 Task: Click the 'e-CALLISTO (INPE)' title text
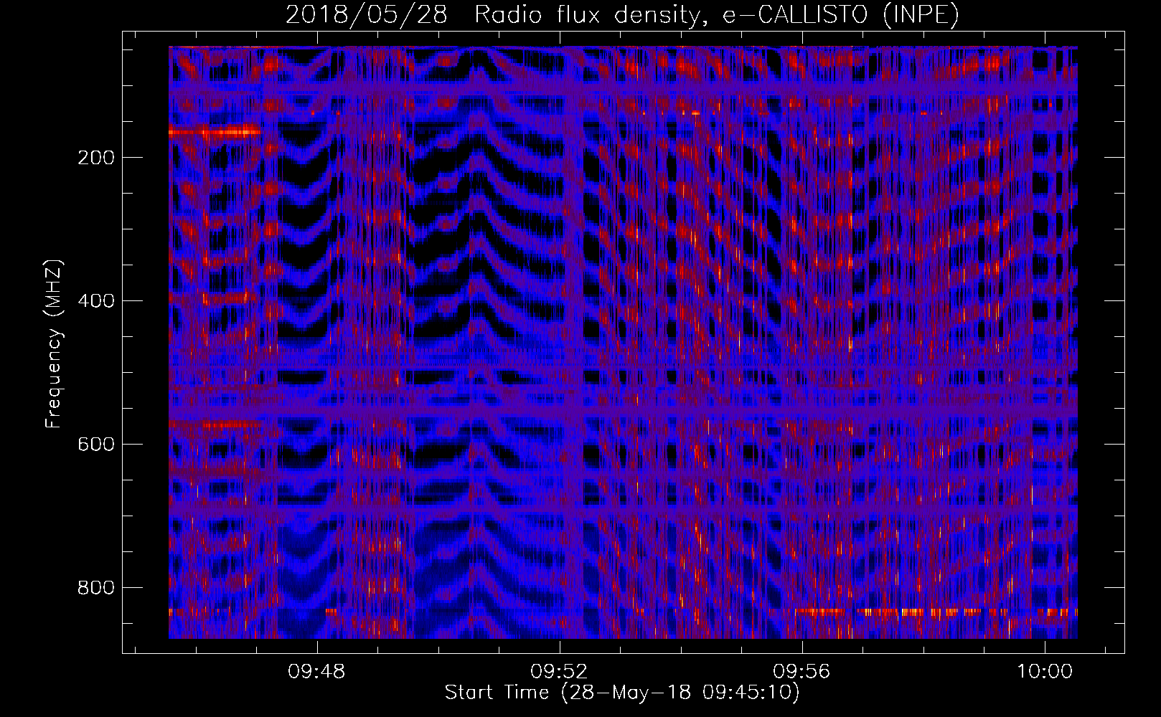tap(841, 15)
